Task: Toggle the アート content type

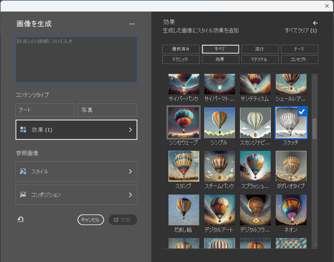Action: (x=45, y=110)
